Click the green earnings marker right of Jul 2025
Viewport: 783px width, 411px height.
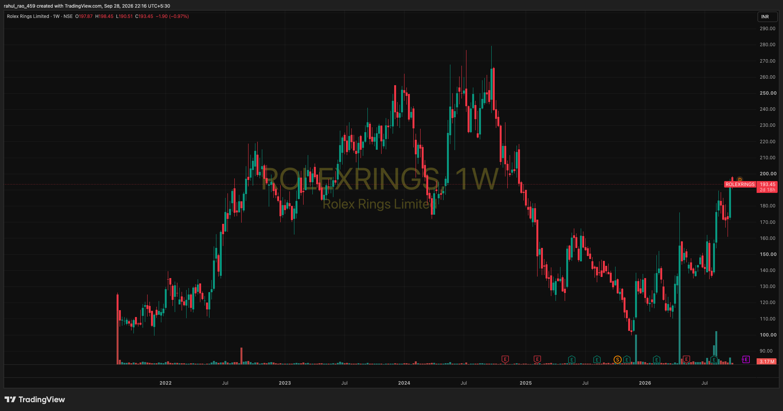pyautogui.click(x=597, y=359)
